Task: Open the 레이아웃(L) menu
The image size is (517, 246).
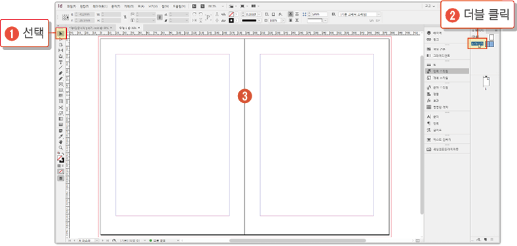Action: click(x=100, y=6)
